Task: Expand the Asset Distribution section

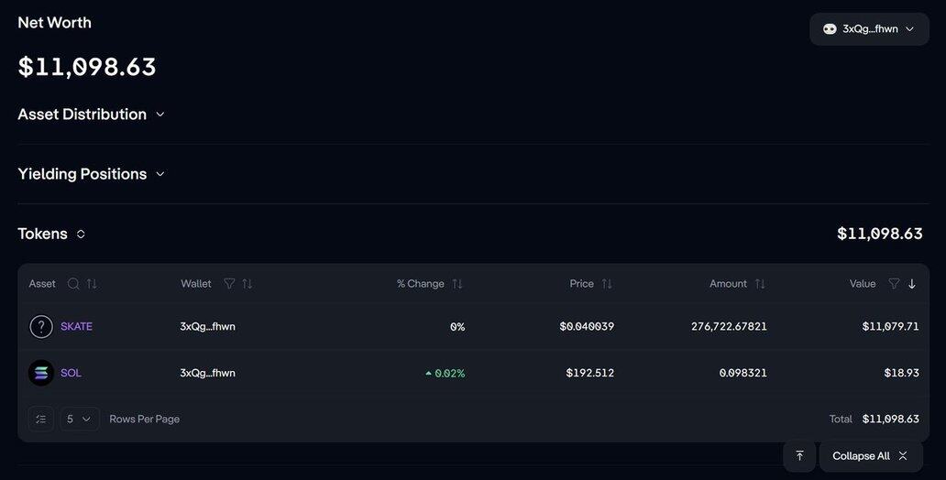Action: coord(159,115)
